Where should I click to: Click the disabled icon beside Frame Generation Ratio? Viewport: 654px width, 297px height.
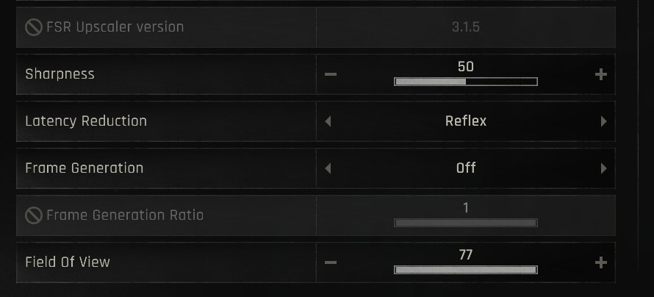pyautogui.click(x=34, y=215)
